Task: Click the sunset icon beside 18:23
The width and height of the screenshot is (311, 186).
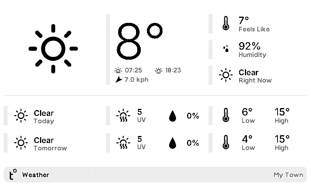Action: [x=159, y=71]
